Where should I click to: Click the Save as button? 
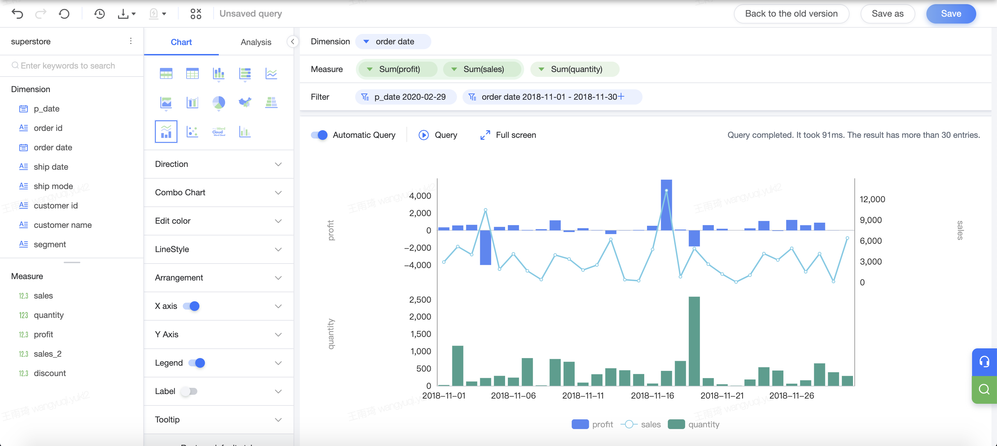point(888,14)
